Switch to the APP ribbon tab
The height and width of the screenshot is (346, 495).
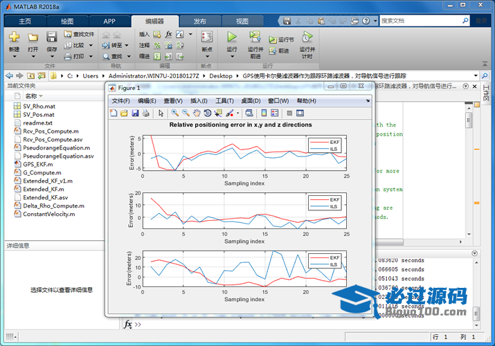click(109, 21)
